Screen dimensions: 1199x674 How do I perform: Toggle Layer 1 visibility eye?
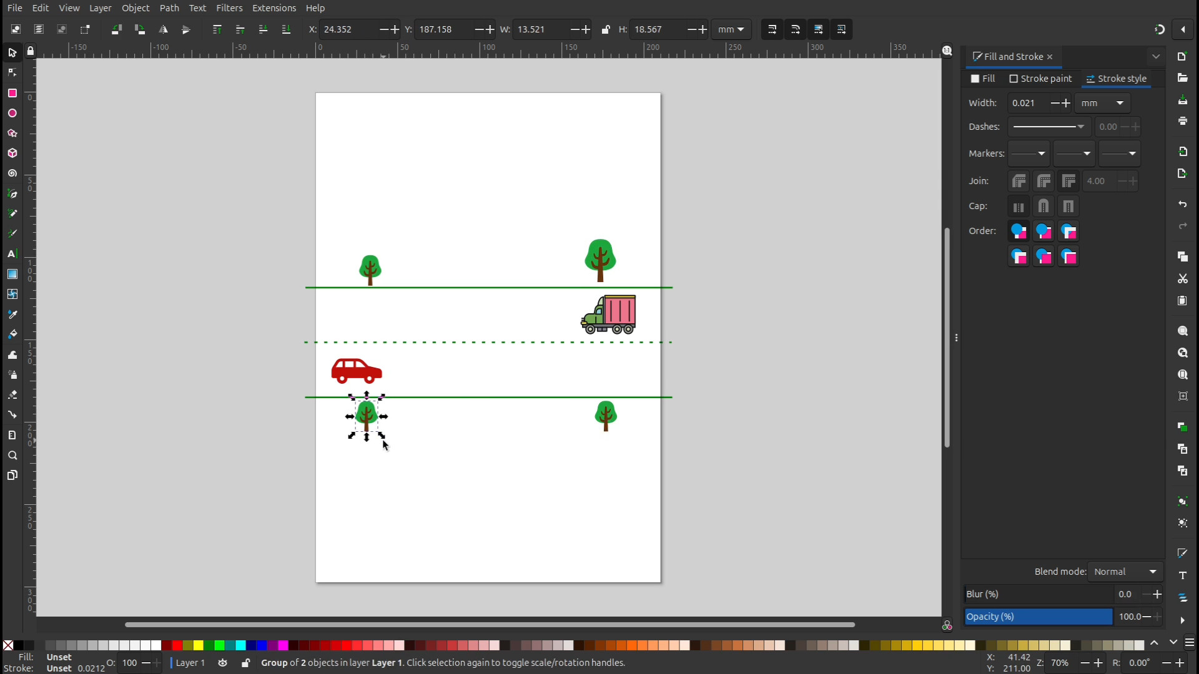coord(222,663)
